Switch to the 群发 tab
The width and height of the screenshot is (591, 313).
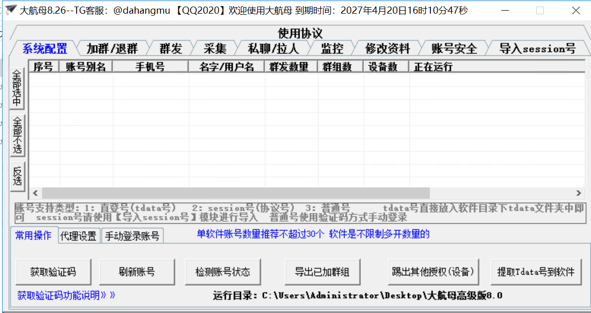pos(171,49)
